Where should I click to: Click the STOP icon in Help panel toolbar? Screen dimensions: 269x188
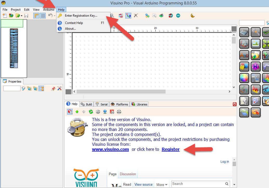click(x=98, y=111)
